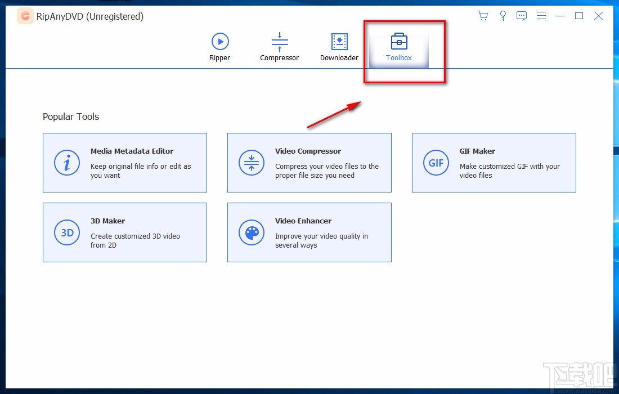This screenshot has height=394, width=619.
Task: Click the GIF Maker circle icon
Action: click(x=436, y=163)
